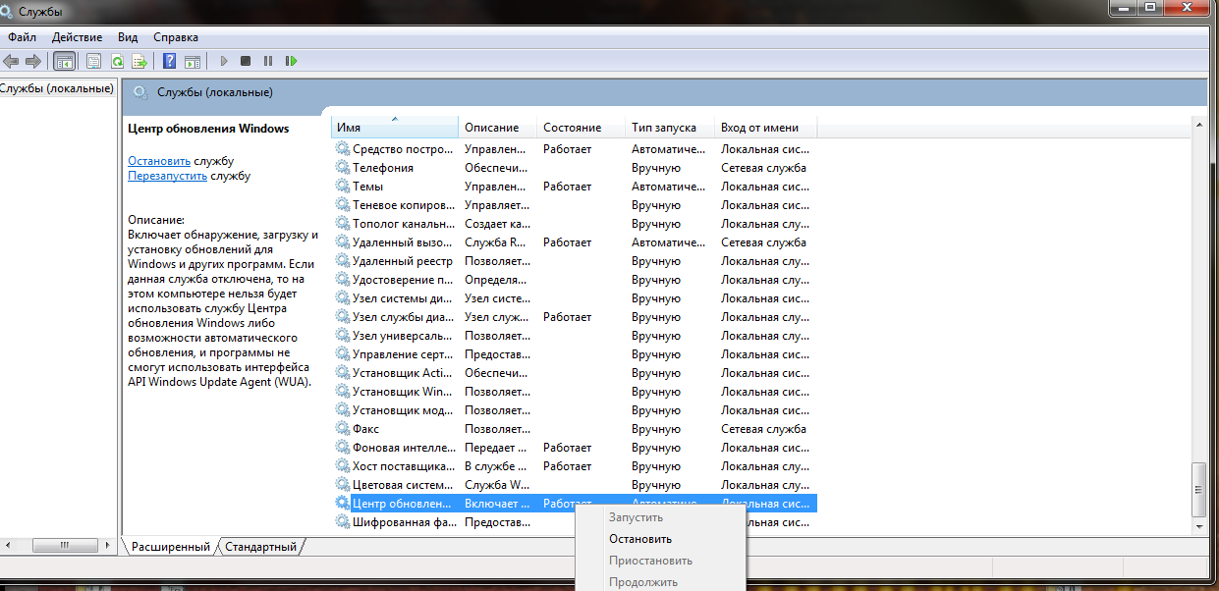Choose Приостановить in the context menu

(650, 561)
